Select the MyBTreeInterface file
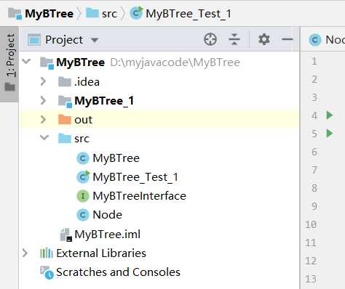Viewport: 345px width, 289px height. 140,196
